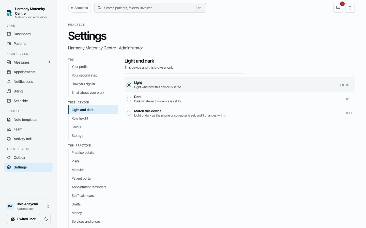Click the Activity trail history icon
366x228 pixels.
pyautogui.click(x=9, y=139)
